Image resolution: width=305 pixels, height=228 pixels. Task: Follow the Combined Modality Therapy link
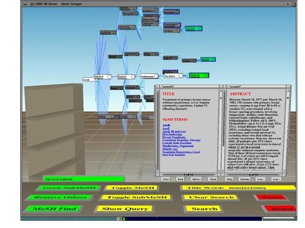[x=181, y=140]
